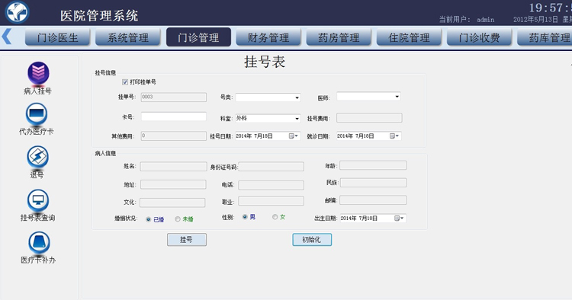
Task: Select the 退号 icon in sidebar
Action: (x=37, y=157)
